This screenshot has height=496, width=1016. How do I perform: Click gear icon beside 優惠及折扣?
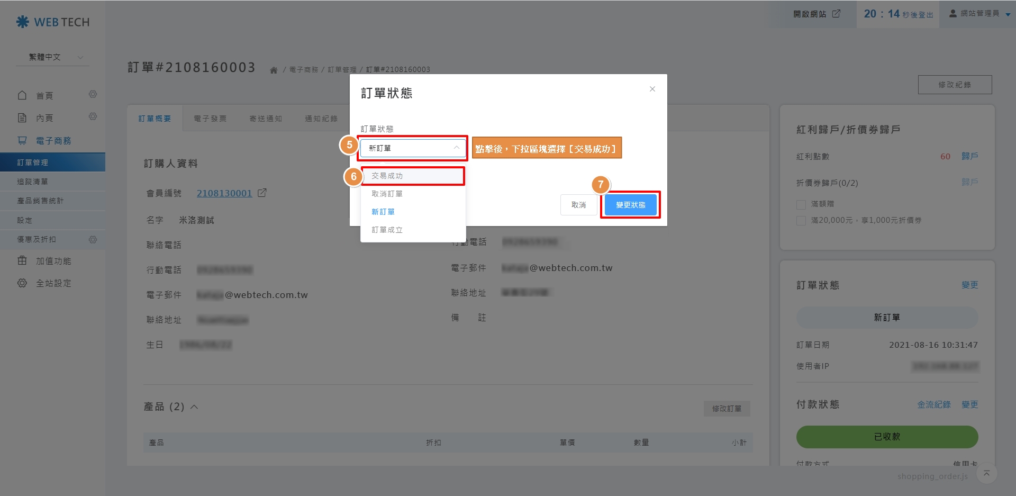pos(93,240)
